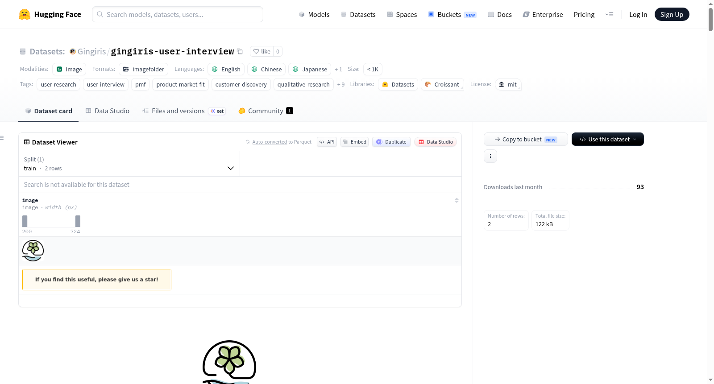Click the Sign Up button
Viewport: 714px width, 384px height.
coord(672,14)
